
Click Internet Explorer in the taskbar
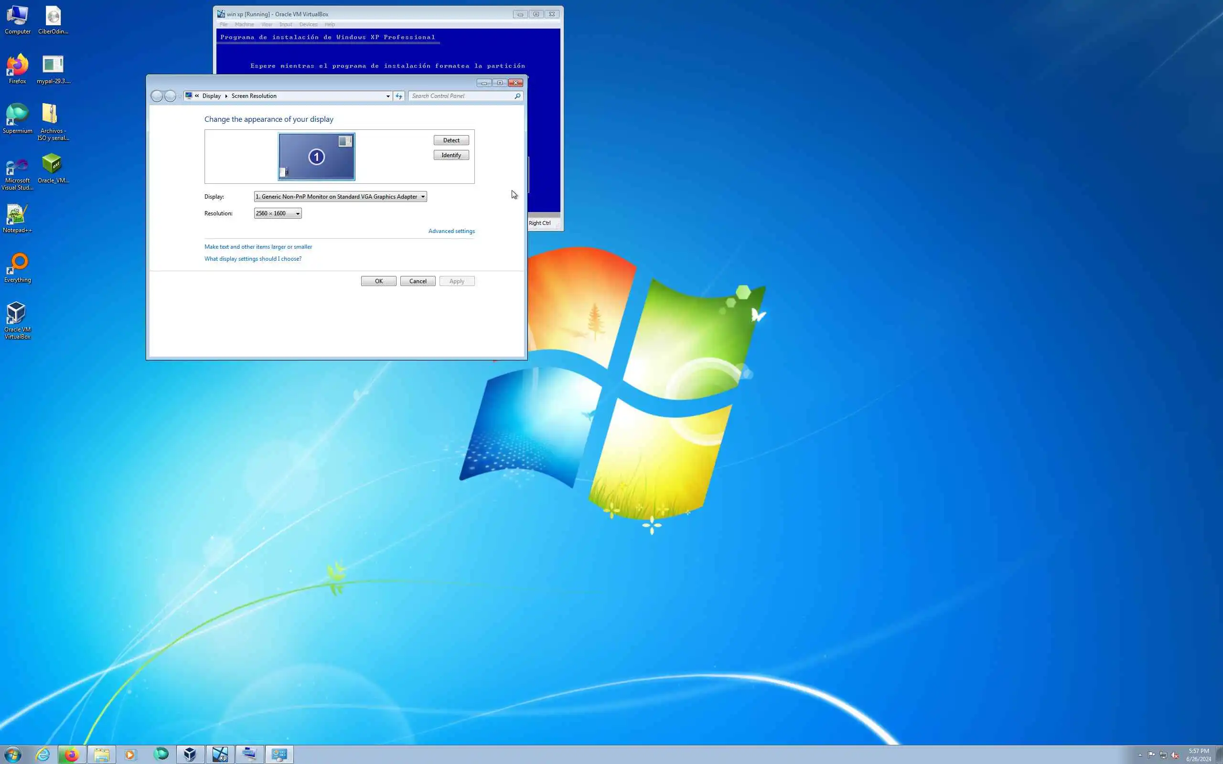[x=43, y=754]
